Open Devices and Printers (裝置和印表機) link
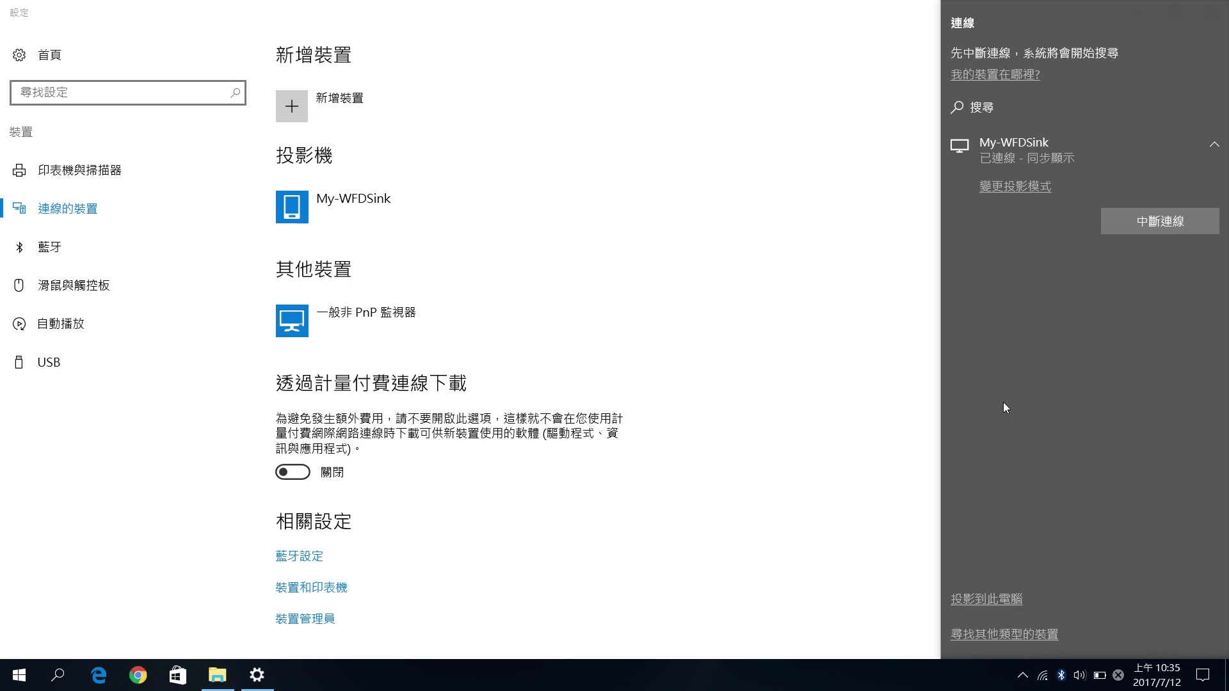Screen dimensions: 1229x691 311,587
